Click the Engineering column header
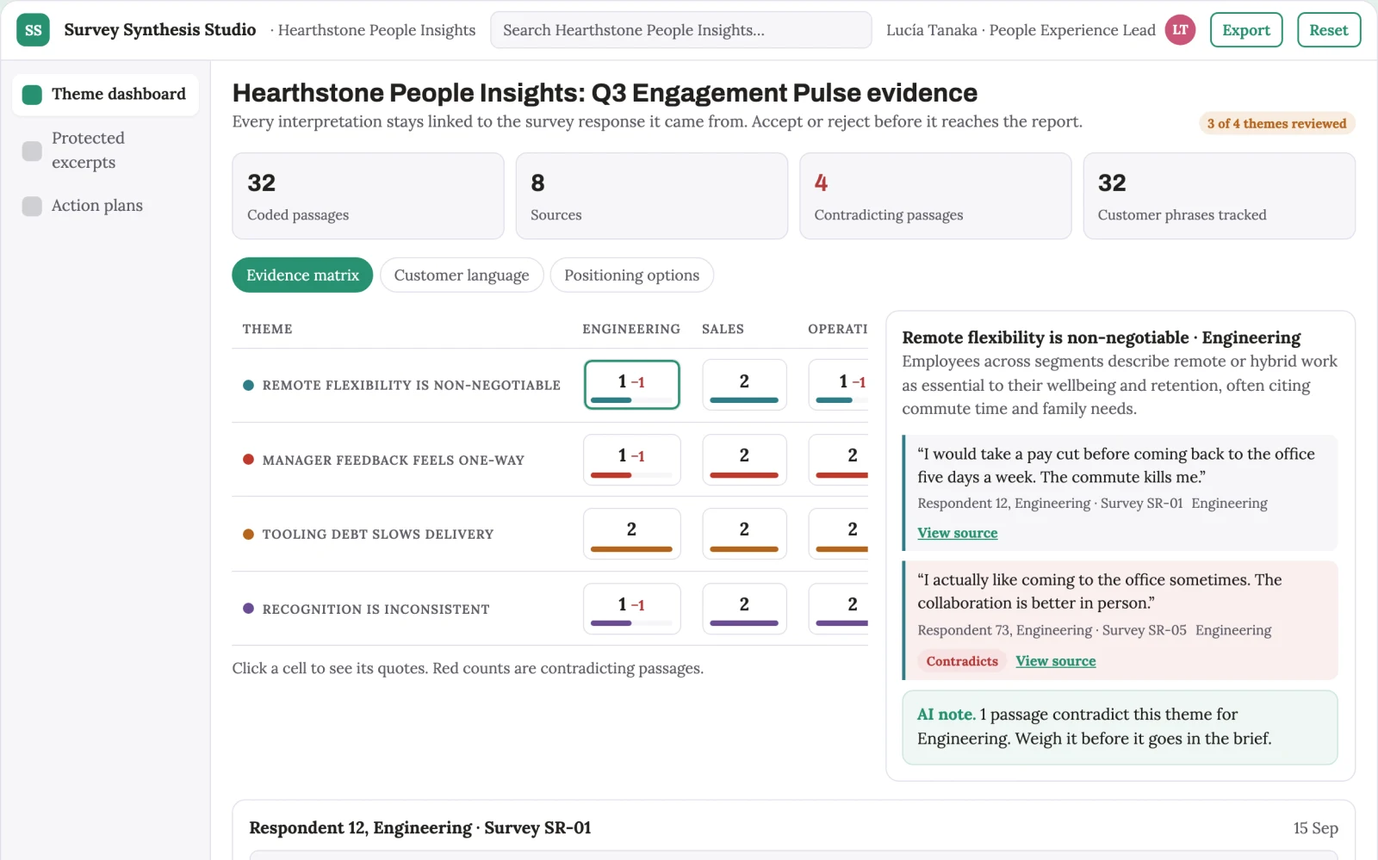This screenshot has height=860, width=1378. pyautogui.click(x=631, y=329)
